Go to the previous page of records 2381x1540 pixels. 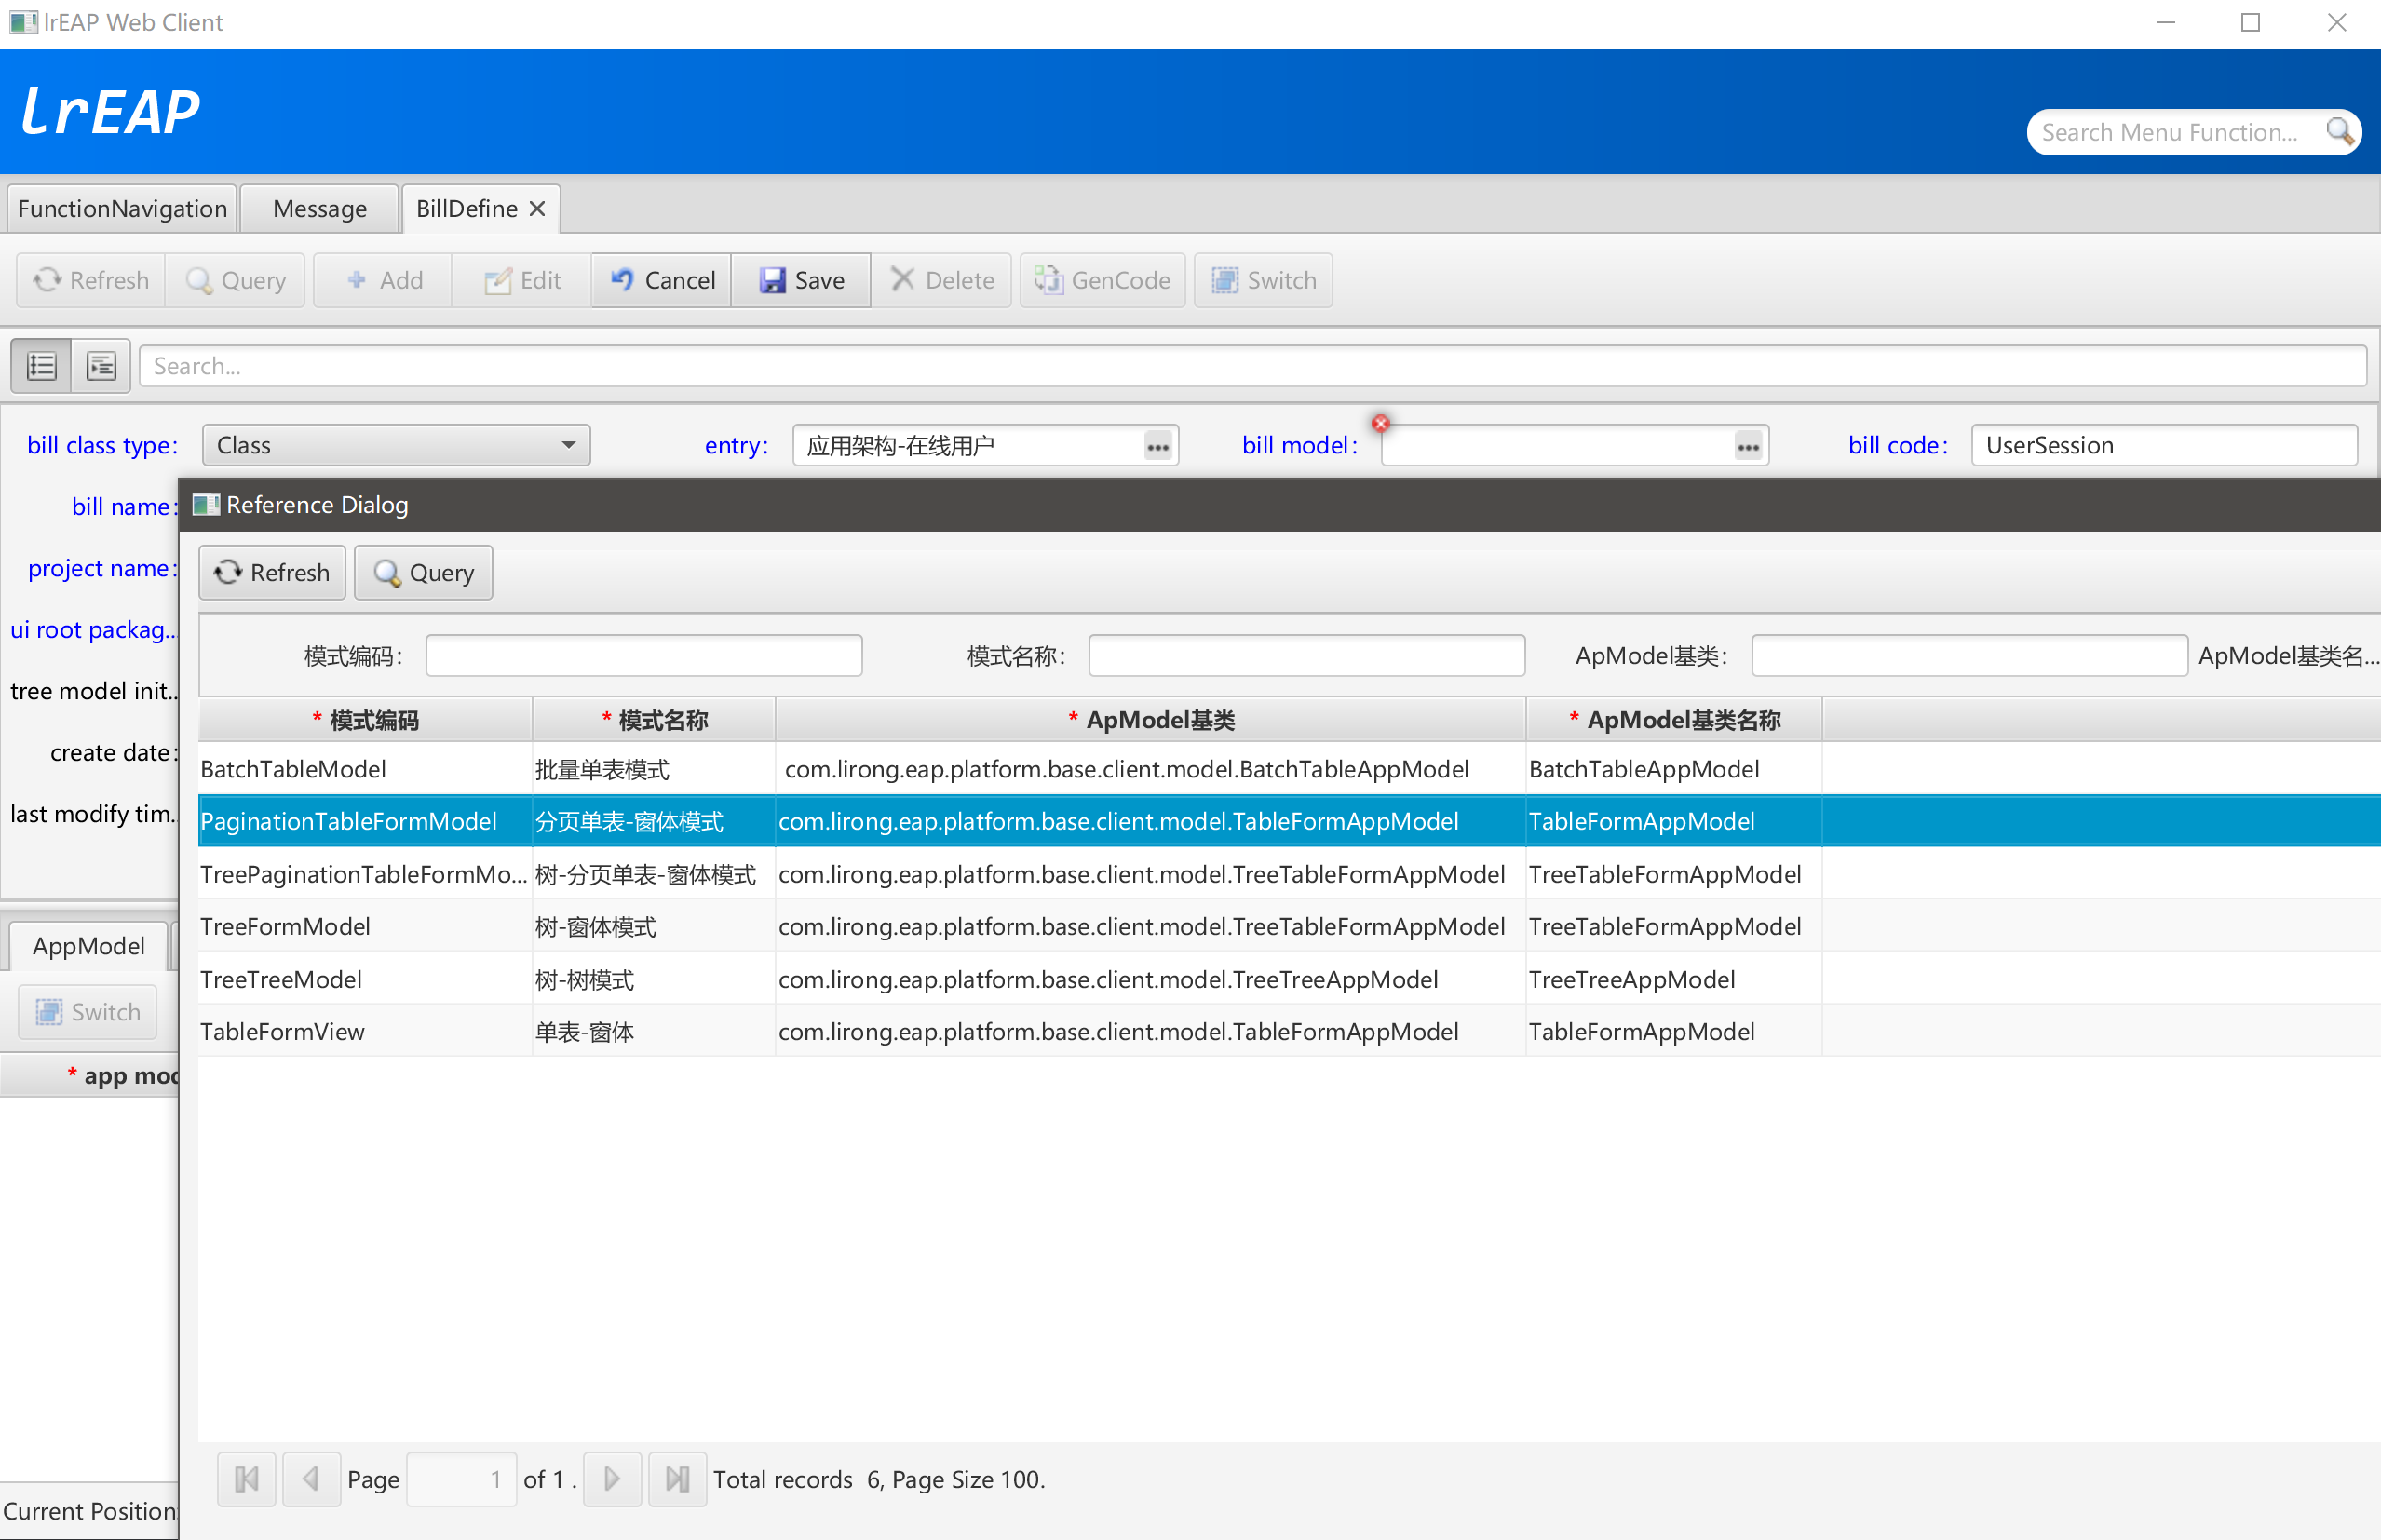point(311,1478)
